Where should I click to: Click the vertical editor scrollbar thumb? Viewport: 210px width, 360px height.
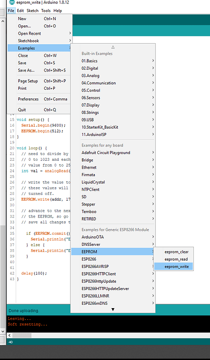click(x=3, y=276)
